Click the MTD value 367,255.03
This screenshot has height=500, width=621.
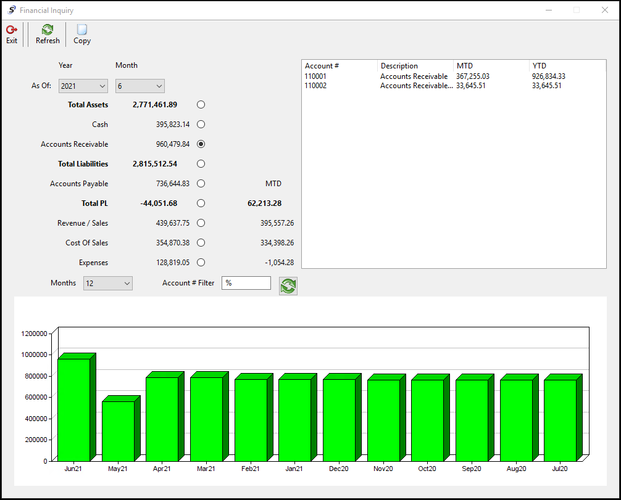(x=472, y=76)
